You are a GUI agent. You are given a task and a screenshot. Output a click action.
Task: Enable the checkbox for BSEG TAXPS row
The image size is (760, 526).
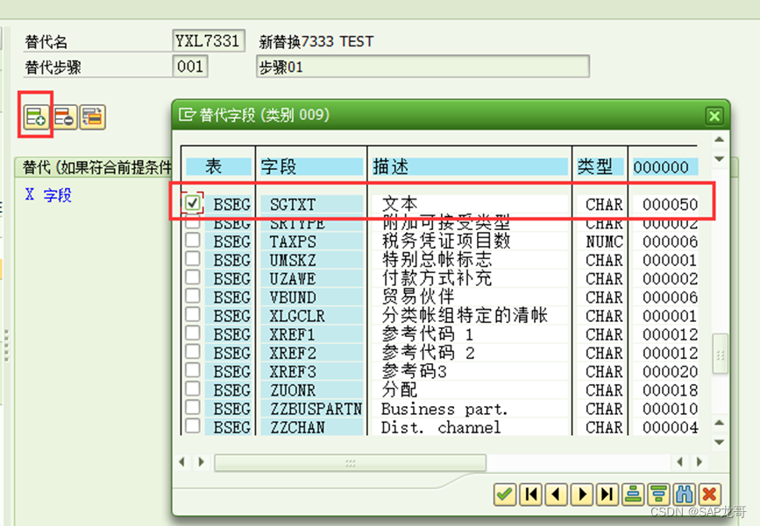[192, 242]
